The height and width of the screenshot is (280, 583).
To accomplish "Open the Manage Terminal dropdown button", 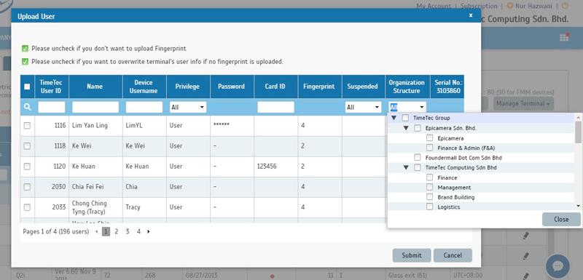I will point(523,103).
